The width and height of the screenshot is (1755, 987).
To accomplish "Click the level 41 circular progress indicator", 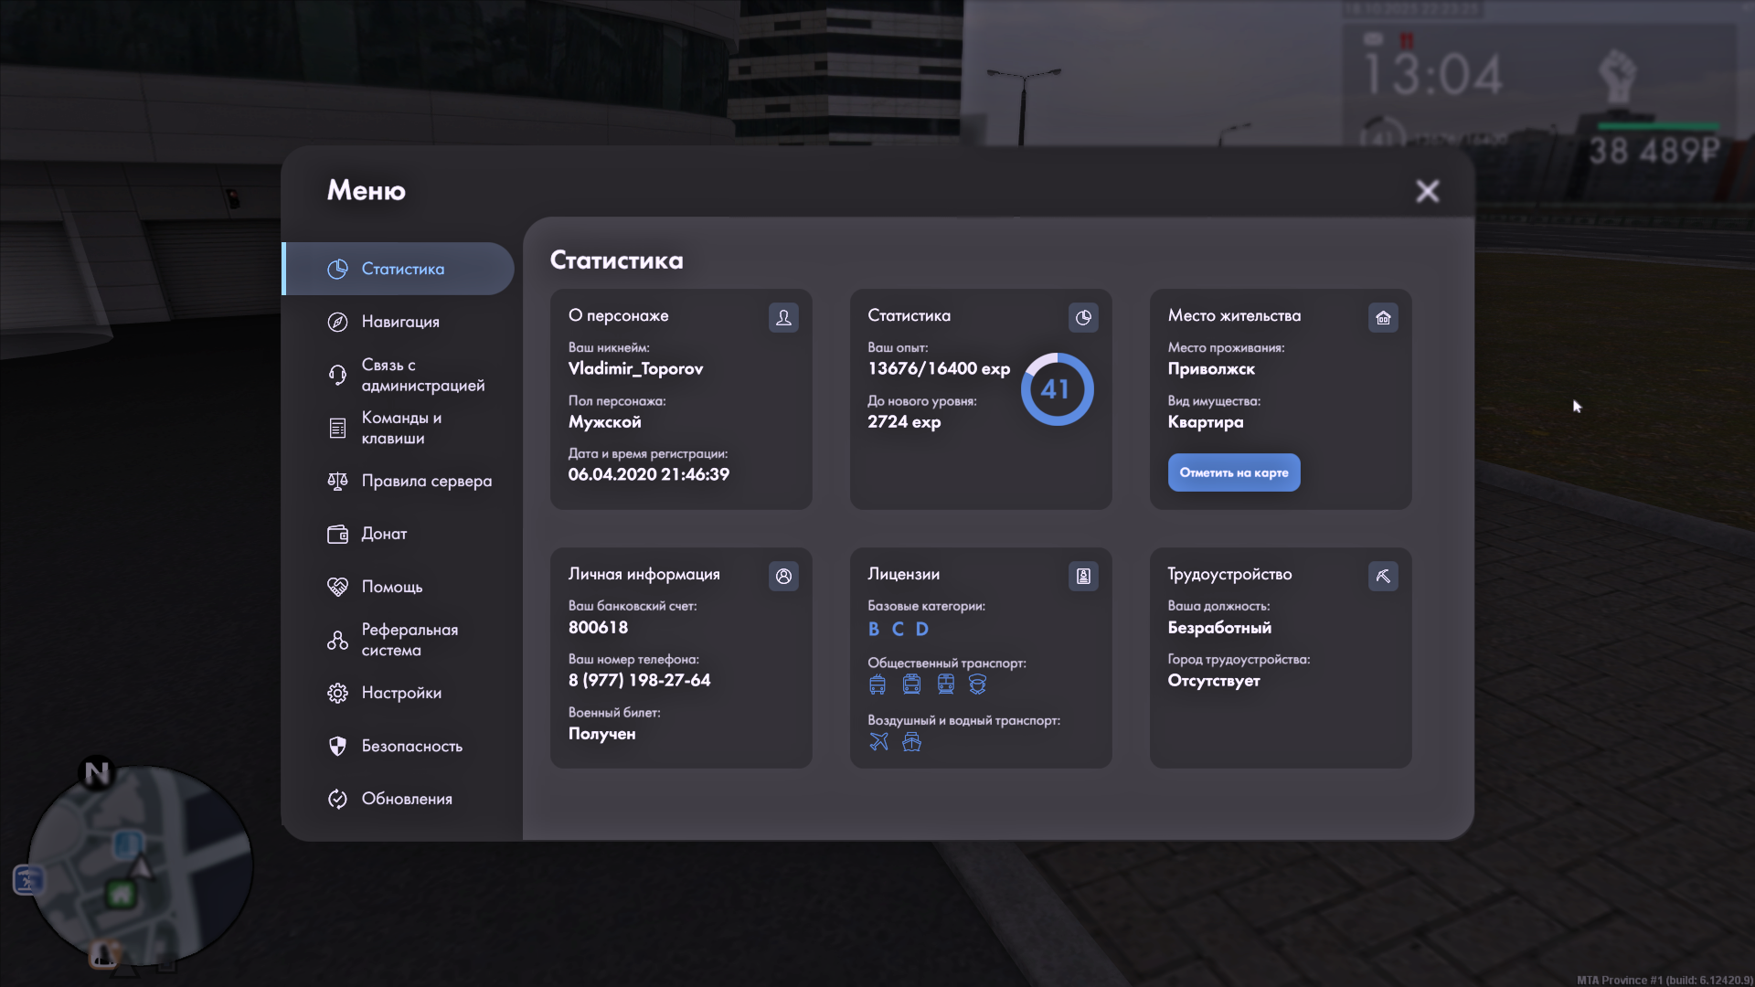I will [x=1057, y=389].
